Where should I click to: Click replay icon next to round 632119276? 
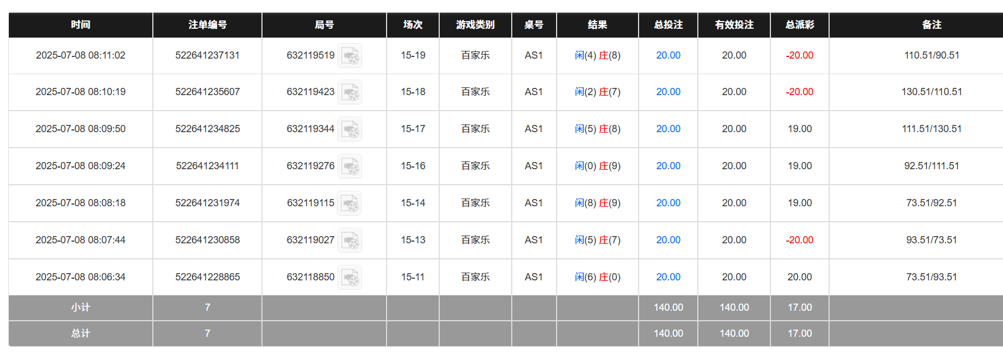click(350, 166)
